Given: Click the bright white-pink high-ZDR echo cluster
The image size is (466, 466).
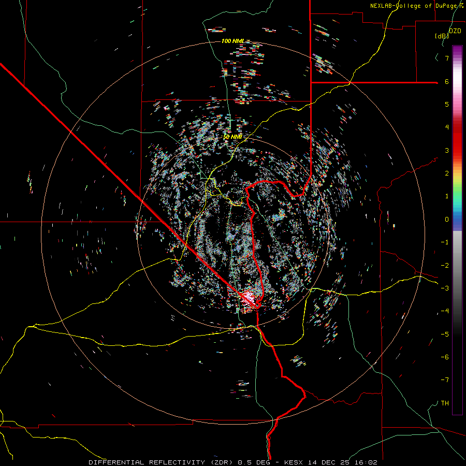Looking at the screenshot, I should [x=249, y=298].
